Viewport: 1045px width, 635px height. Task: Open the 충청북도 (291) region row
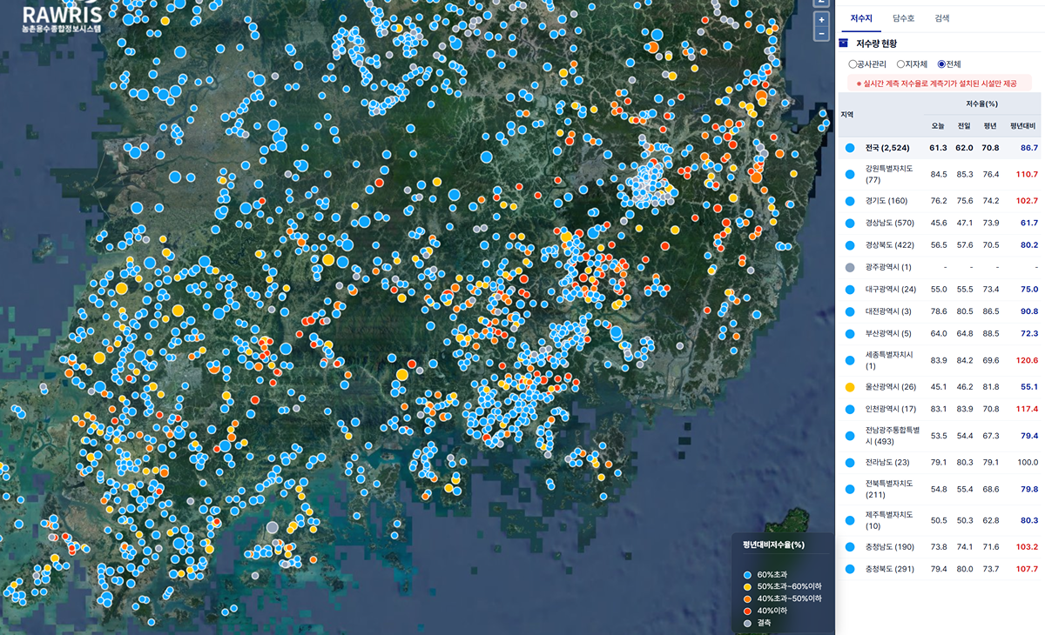point(940,570)
